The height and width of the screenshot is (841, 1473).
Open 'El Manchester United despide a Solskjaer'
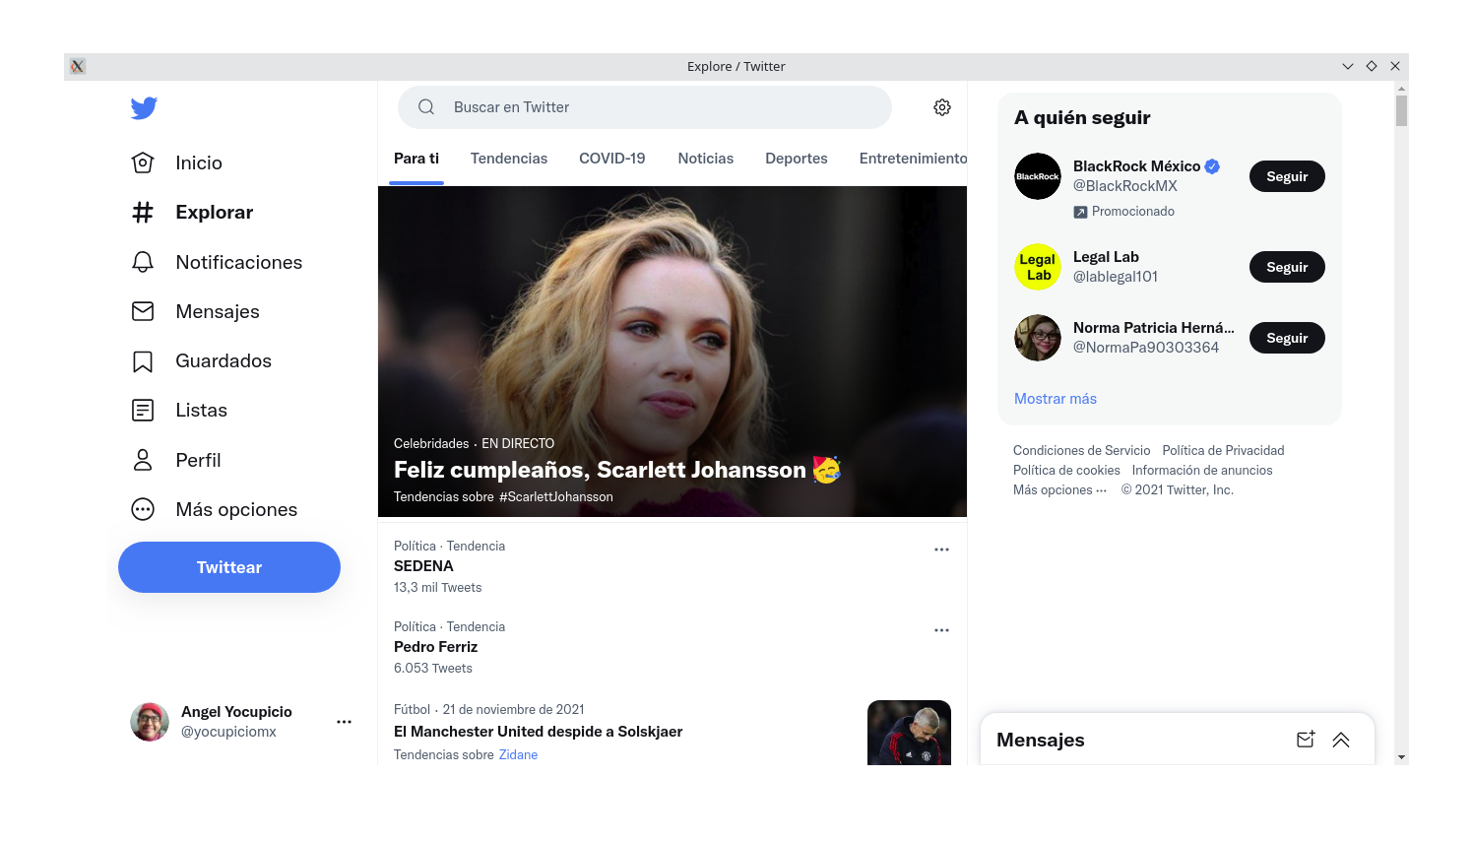click(x=538, y=732)
